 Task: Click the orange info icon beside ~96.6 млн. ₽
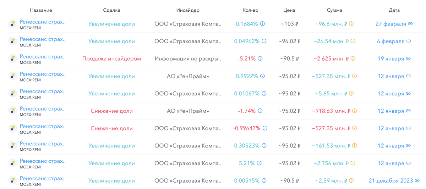click(351, 24)
